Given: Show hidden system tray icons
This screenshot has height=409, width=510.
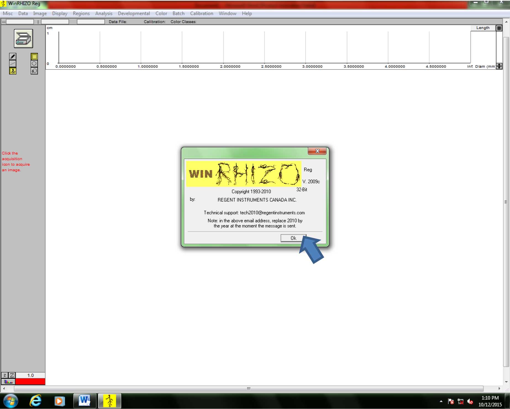Looking at the screenshot, I should click(x=441, y=401).
